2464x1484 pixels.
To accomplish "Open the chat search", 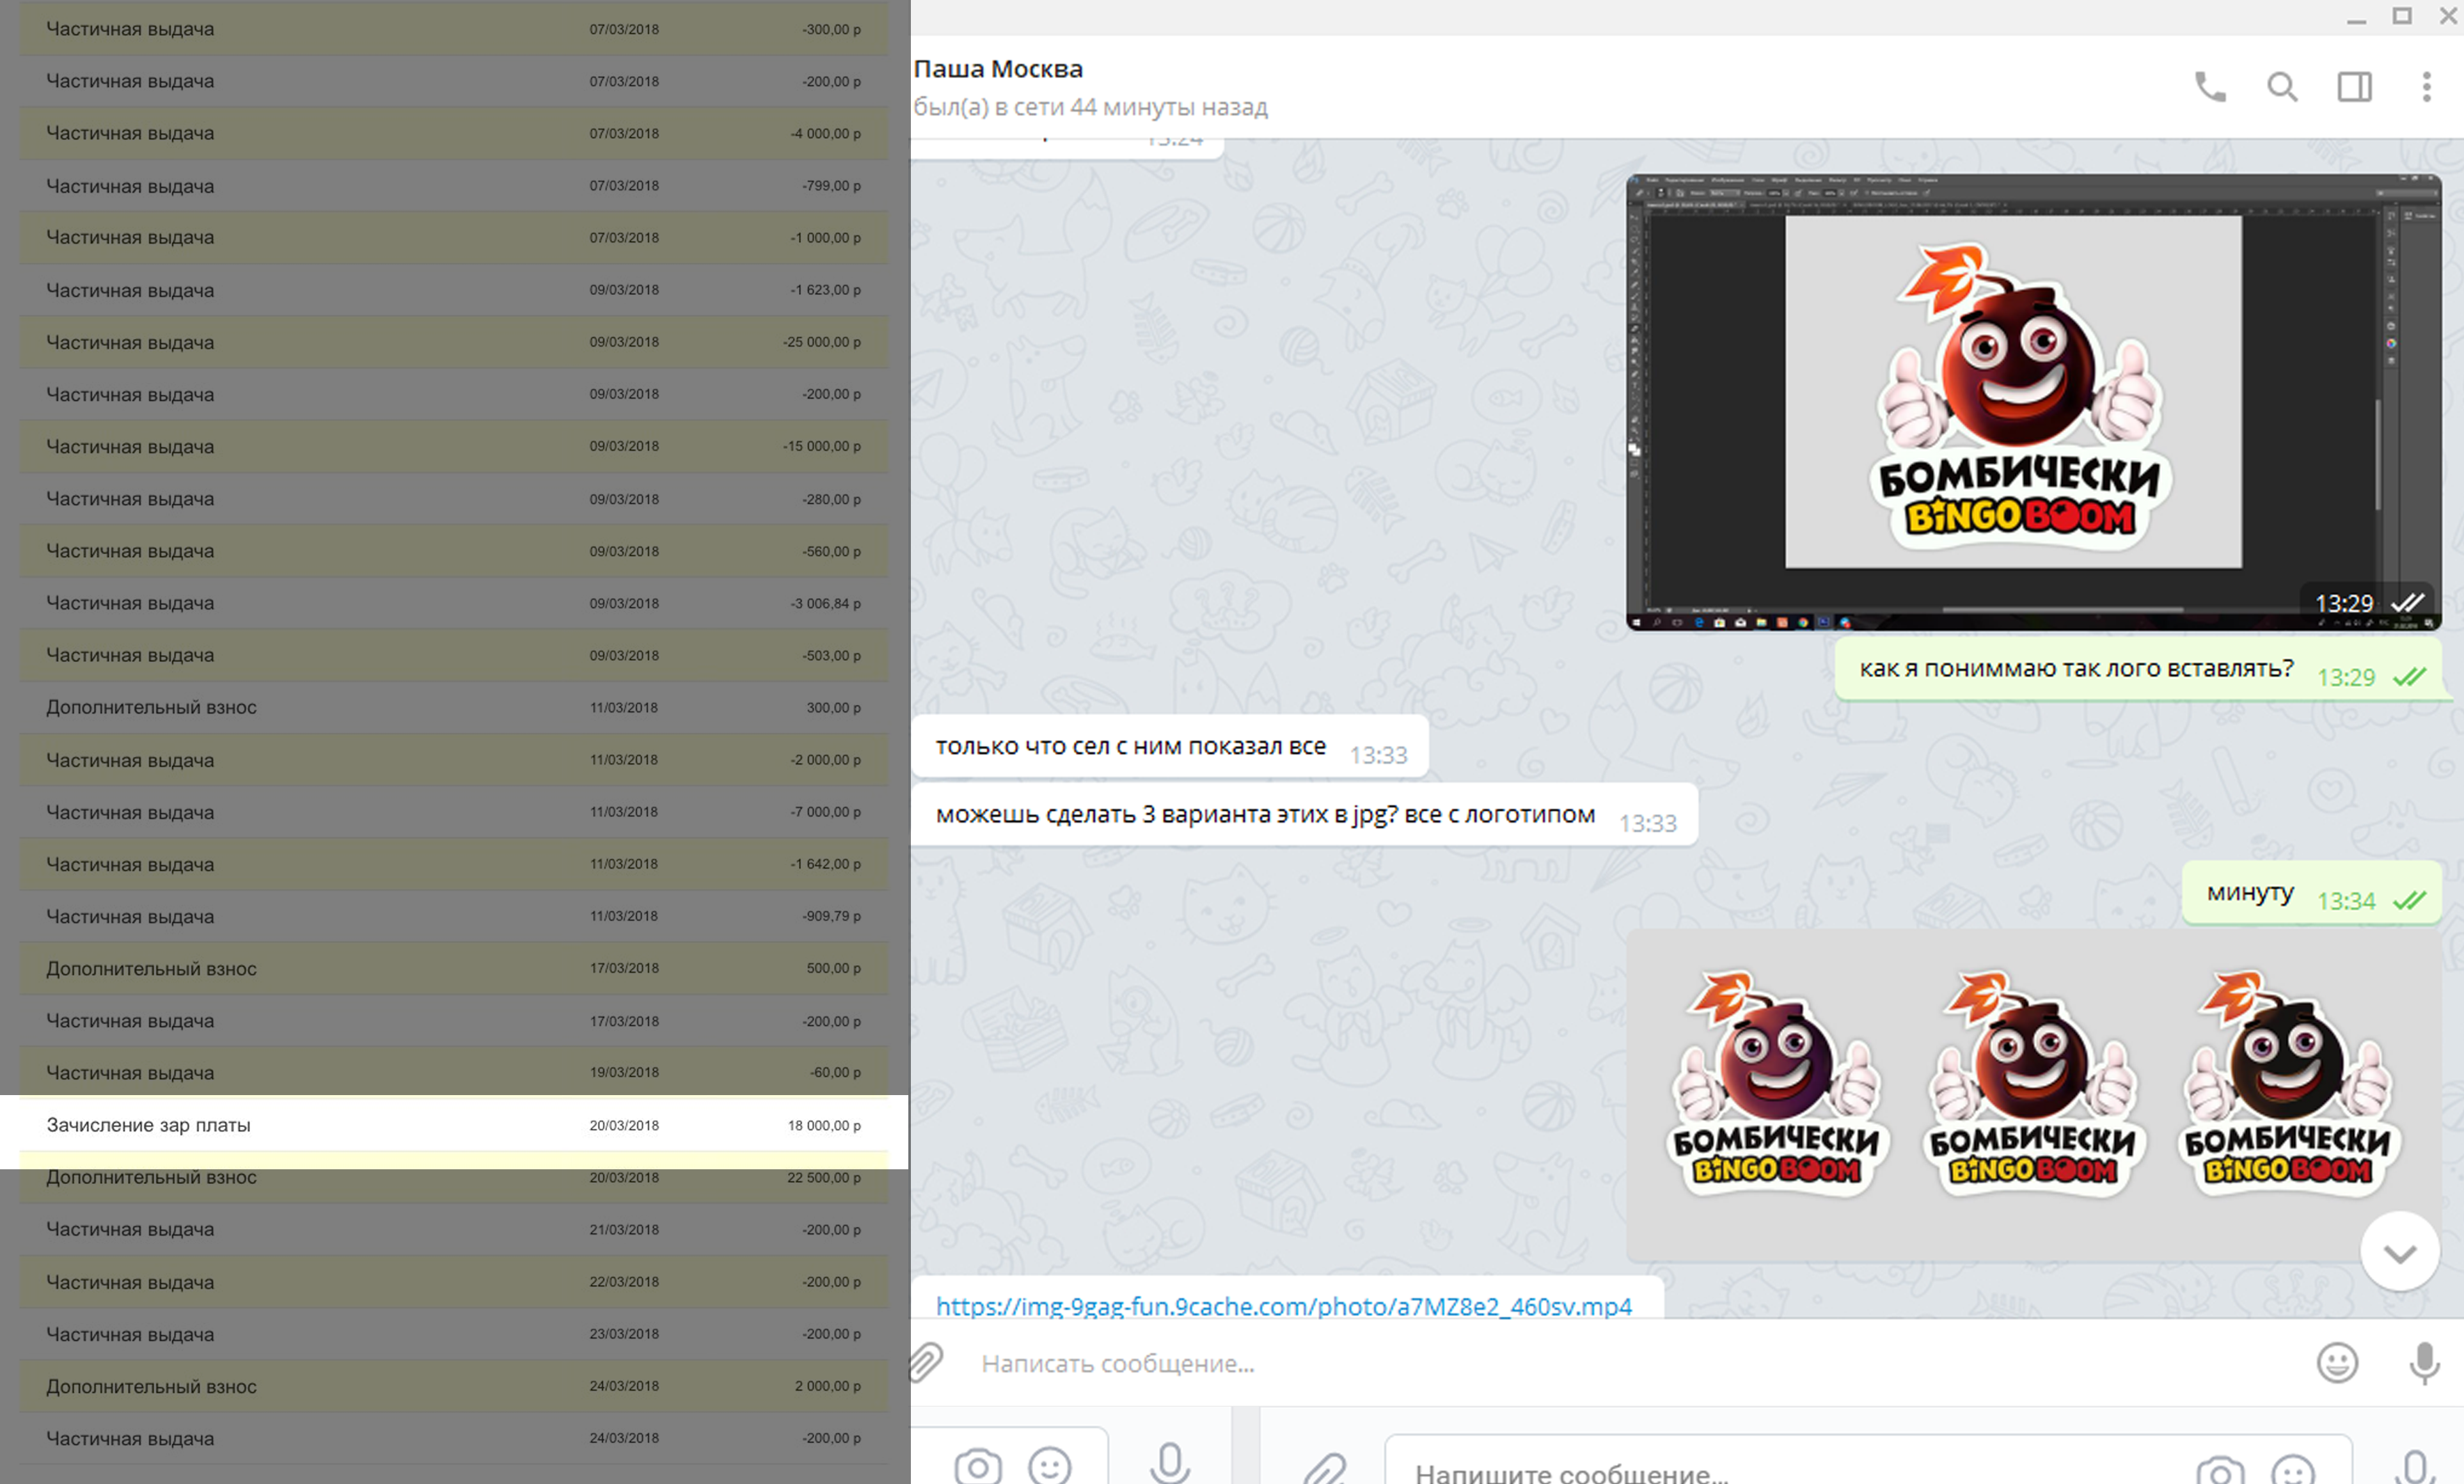I will coord(2281,87).
